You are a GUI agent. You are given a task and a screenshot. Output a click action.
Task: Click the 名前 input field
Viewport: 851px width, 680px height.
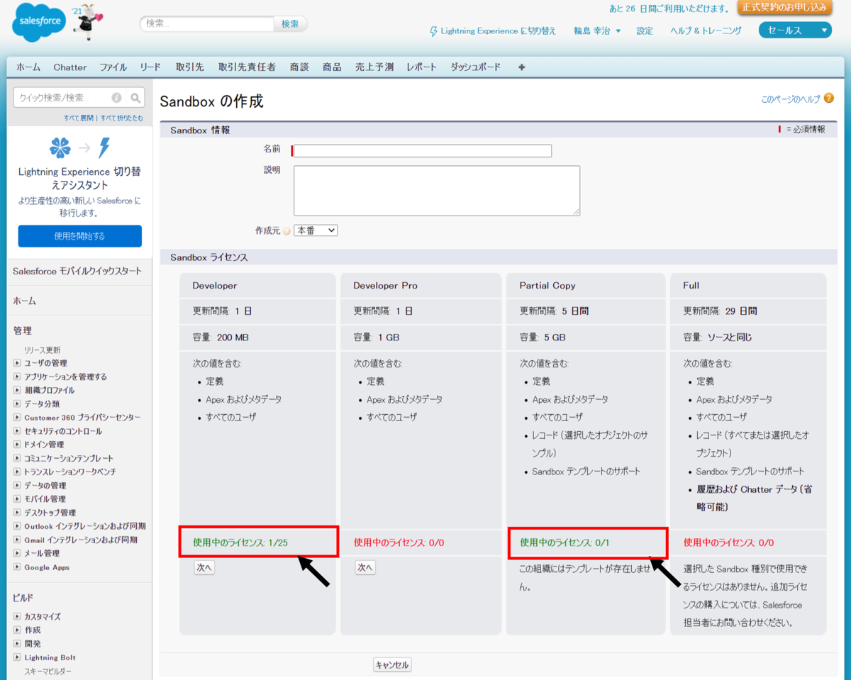point(423,151)
